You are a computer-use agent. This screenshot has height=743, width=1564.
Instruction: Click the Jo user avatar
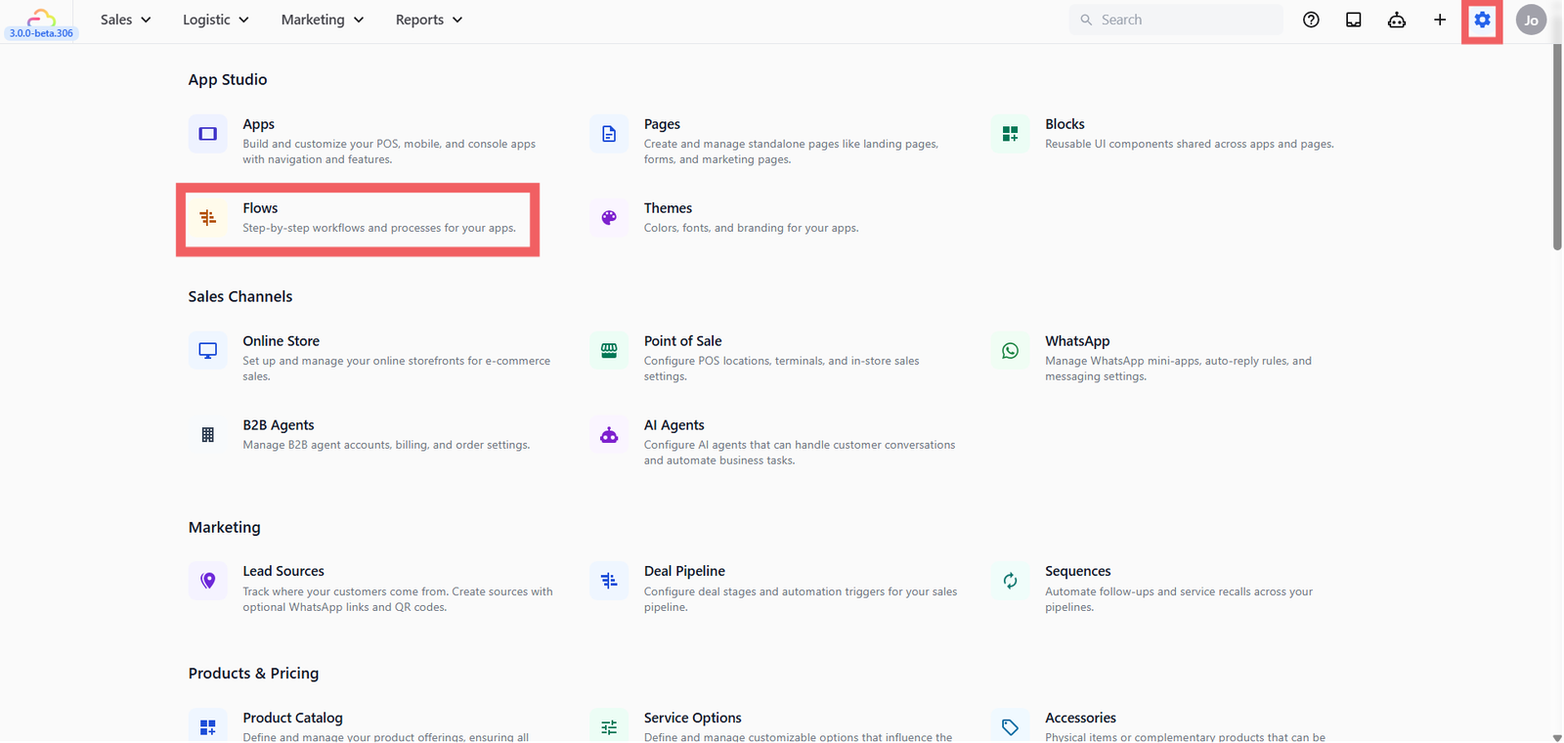click(x=1531, y=20)
